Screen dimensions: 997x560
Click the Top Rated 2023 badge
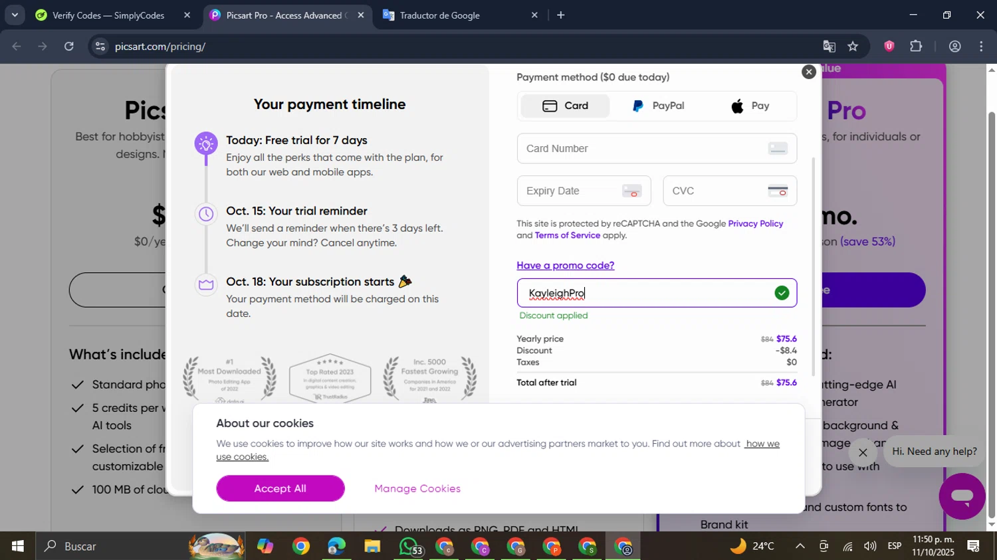tap(330, 379)
